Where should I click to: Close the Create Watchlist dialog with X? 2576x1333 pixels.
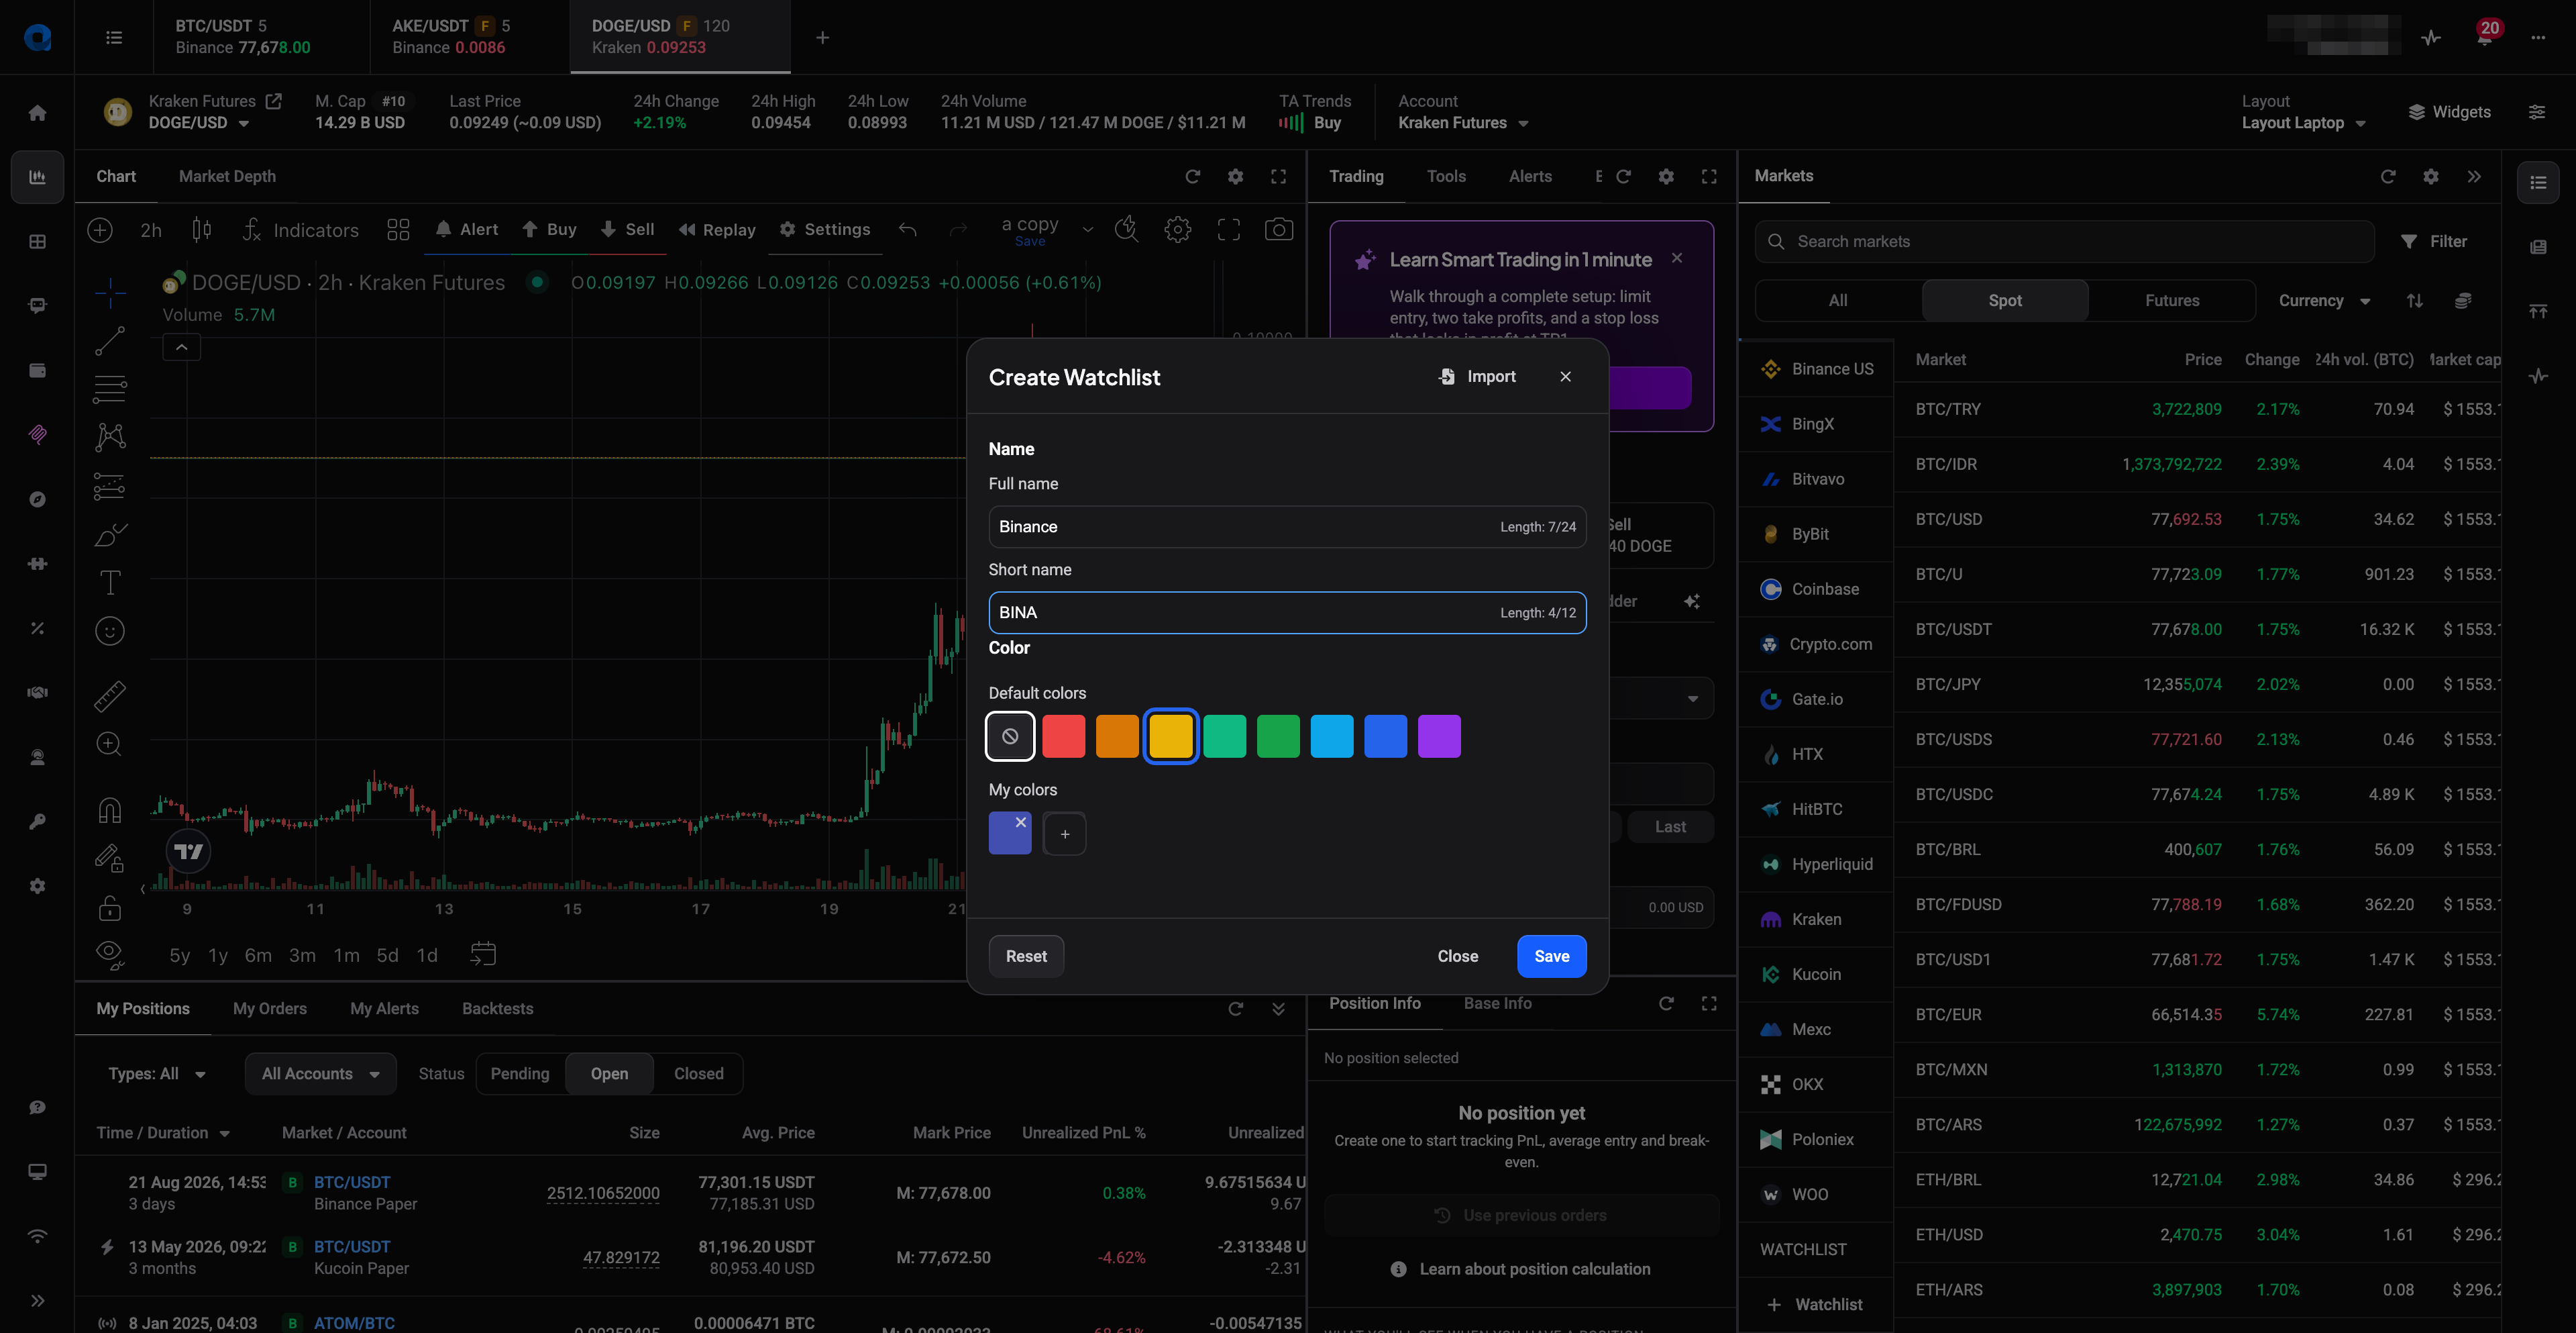(1565, 377)
